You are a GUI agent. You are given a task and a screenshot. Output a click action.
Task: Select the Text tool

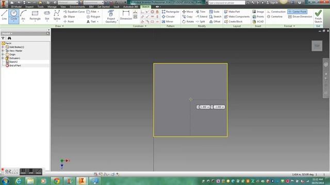[91, 22]
